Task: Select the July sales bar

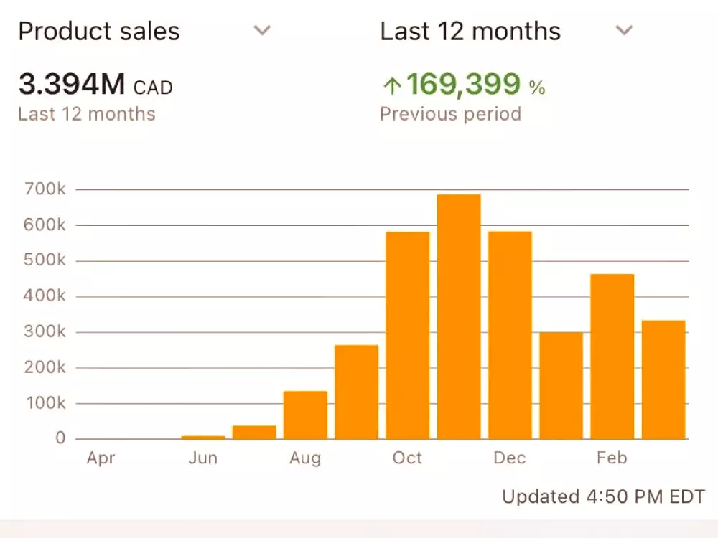Action: [x=254, y=432]
